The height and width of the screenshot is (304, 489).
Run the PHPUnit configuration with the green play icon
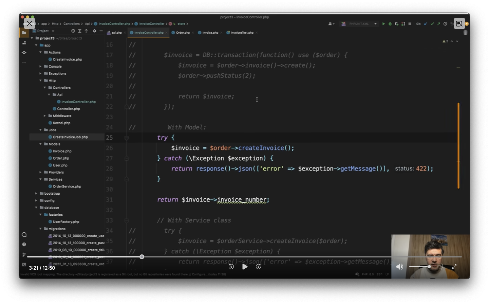(x=383, y=24)
